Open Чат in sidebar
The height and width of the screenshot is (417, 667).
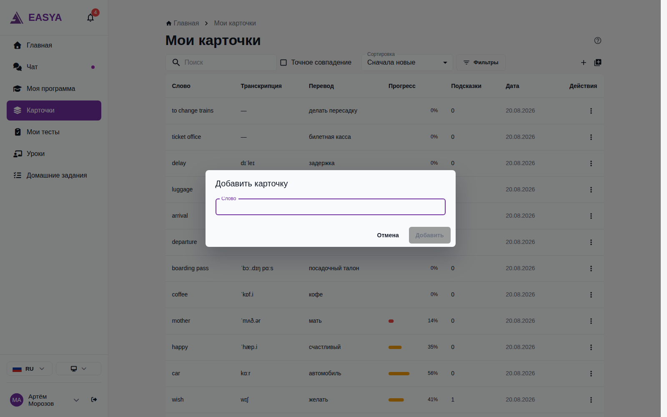tap(54, 67)
